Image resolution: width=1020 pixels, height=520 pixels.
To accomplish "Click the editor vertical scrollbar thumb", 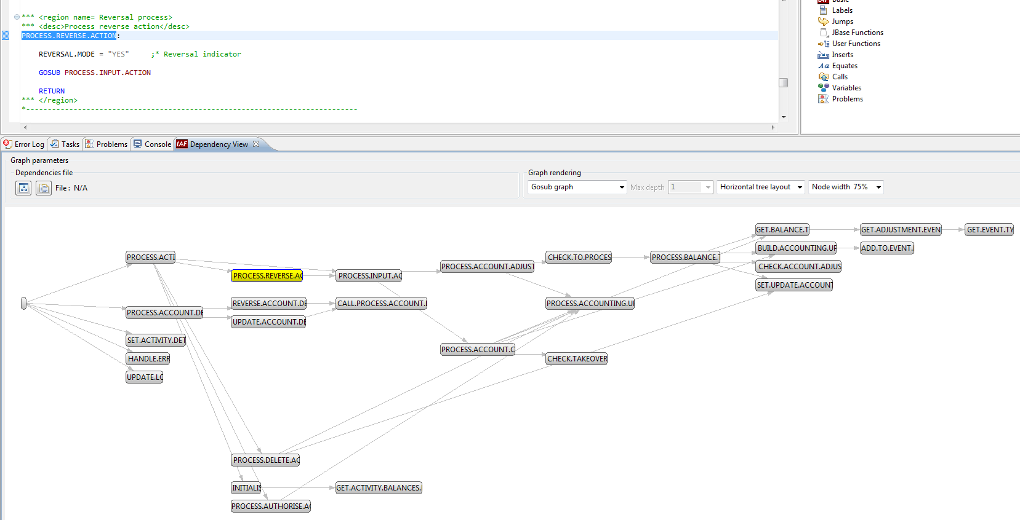I will [783, 82].
